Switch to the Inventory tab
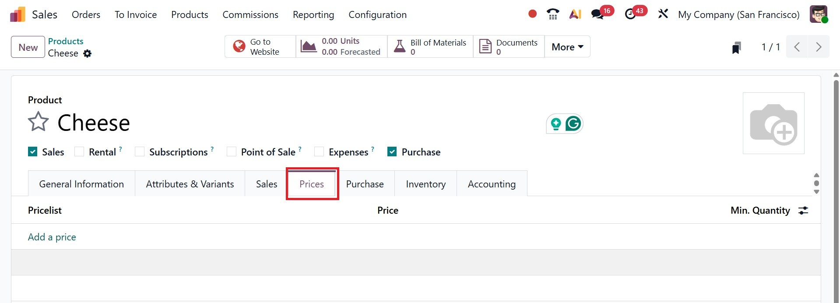Image resolution: width=840 pixels, height=303 pixels. click(x=425, y=184)
